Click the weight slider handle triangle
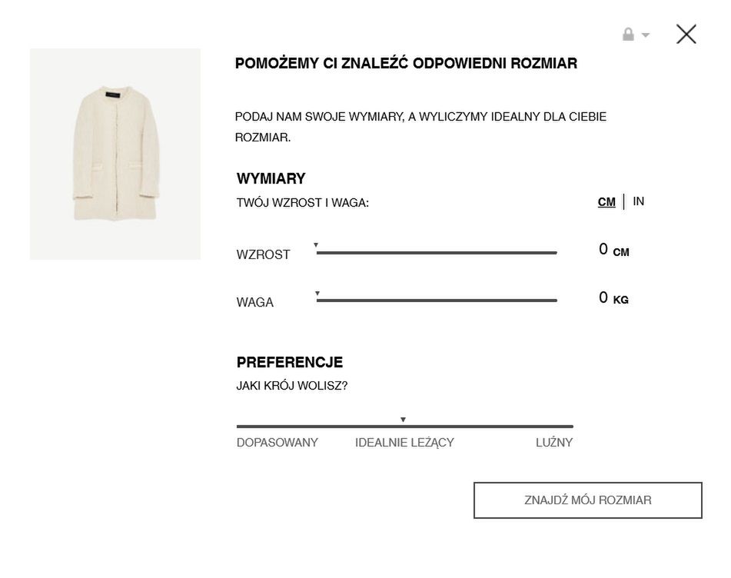The width and height of the screenshot is (731, 578). click(x=317, y=293)
